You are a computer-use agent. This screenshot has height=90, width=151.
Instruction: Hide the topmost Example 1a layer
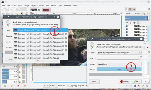pos(127,26)
